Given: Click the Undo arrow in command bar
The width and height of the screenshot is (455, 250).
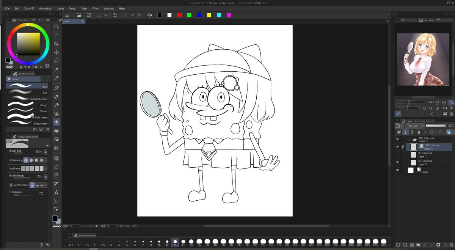Looking at the screenshot, I should click(115, 15).
